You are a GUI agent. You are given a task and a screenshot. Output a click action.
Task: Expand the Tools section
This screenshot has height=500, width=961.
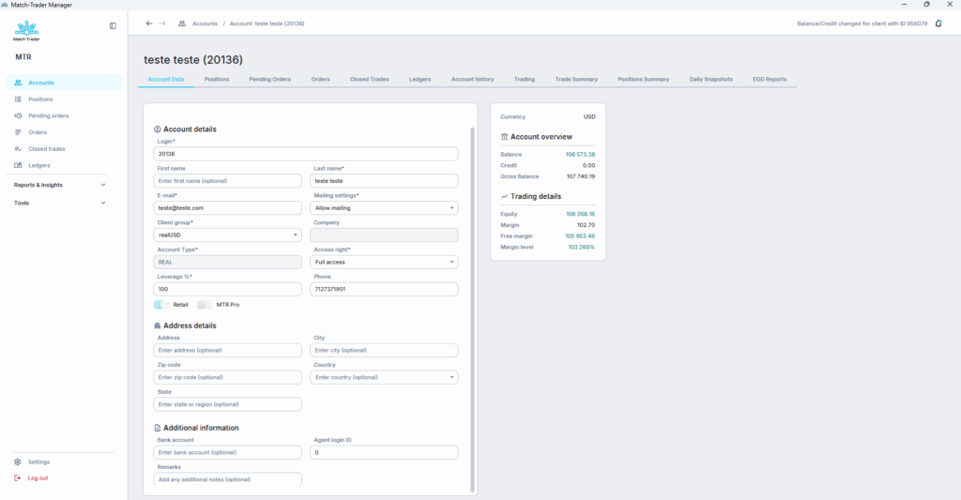point(60,203)
